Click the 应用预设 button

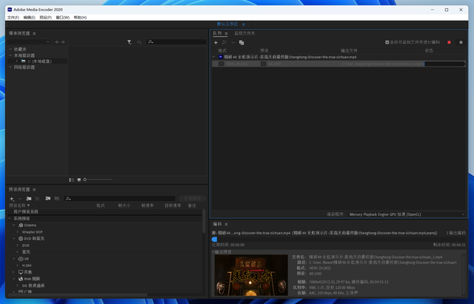click(x=193, y=198)
